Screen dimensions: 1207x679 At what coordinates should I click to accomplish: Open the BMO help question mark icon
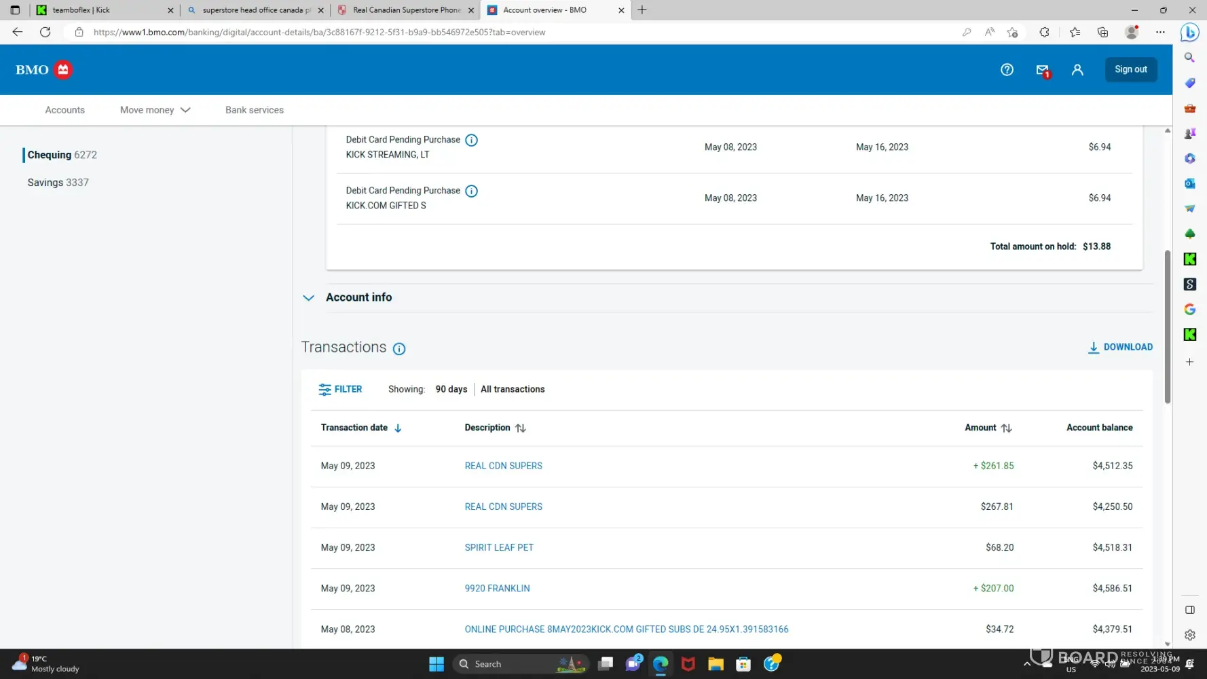click(1007, 69)
